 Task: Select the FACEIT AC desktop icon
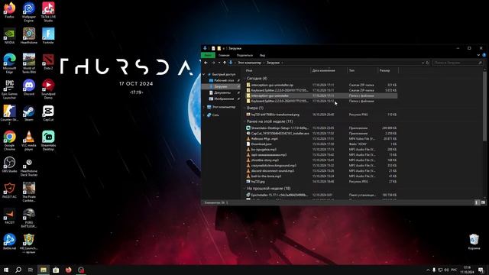9,190
